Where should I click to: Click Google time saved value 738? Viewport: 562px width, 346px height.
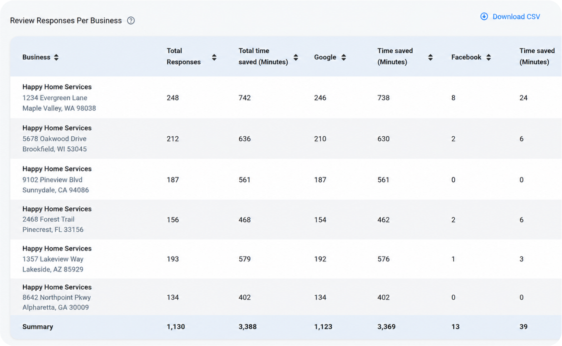pos(384,98)
